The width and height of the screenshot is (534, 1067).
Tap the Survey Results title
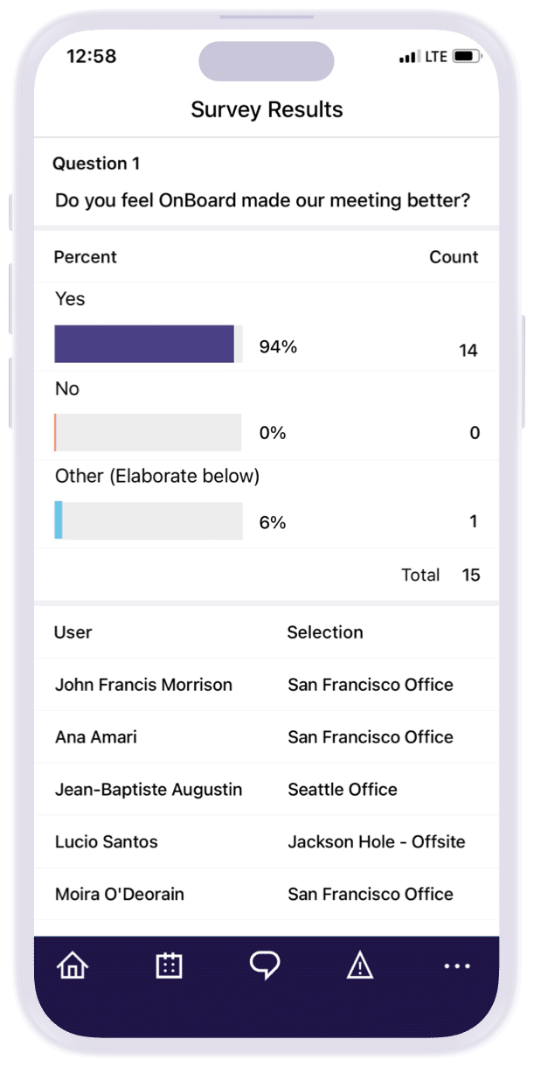267,109
